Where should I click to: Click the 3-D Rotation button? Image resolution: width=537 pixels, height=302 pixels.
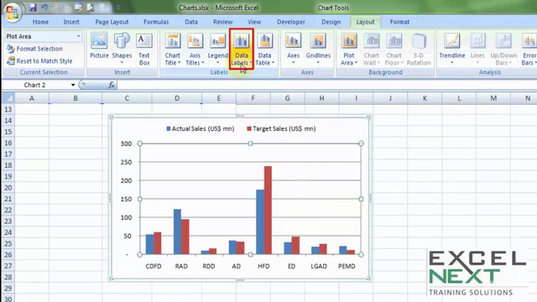coord(419,49)
